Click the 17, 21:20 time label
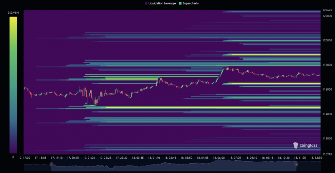This screenshot has height=173, width=335. (x=89, y=158)
